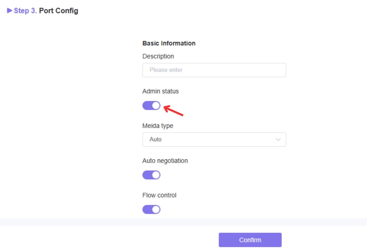Focus the Description input field
The image size is (367, 249).
[x=214, y=70]
